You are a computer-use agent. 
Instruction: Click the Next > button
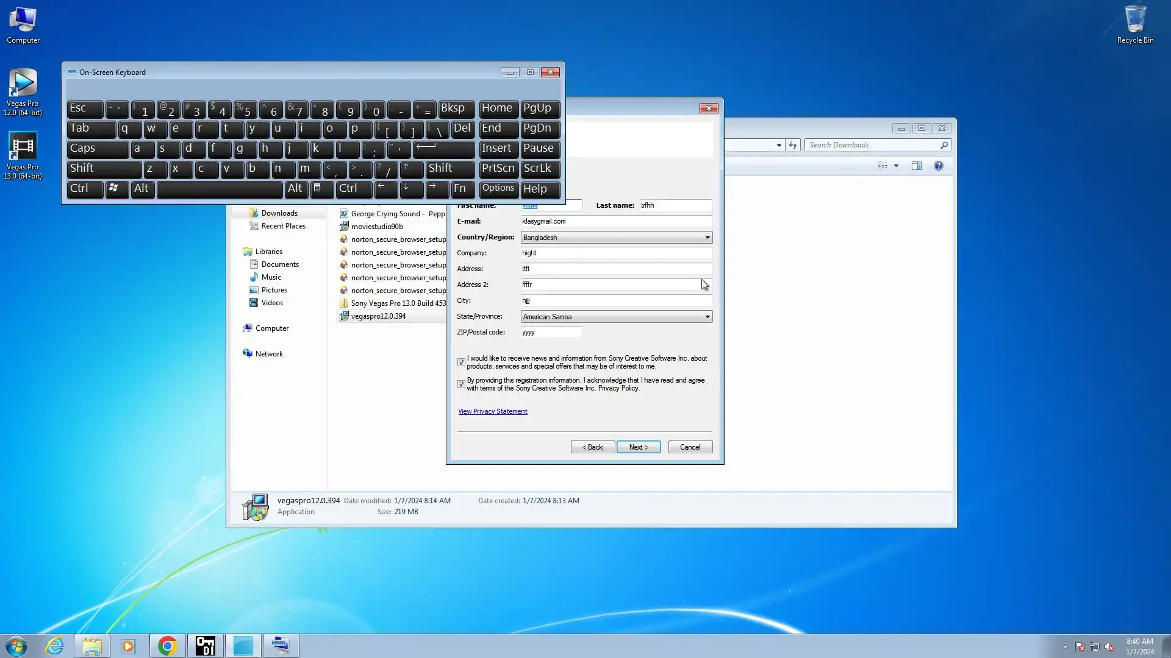coord(638,447)
